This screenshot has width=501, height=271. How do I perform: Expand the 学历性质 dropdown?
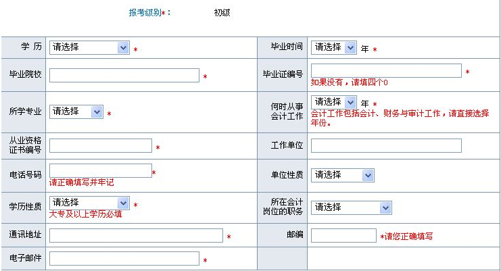[89, 203]
